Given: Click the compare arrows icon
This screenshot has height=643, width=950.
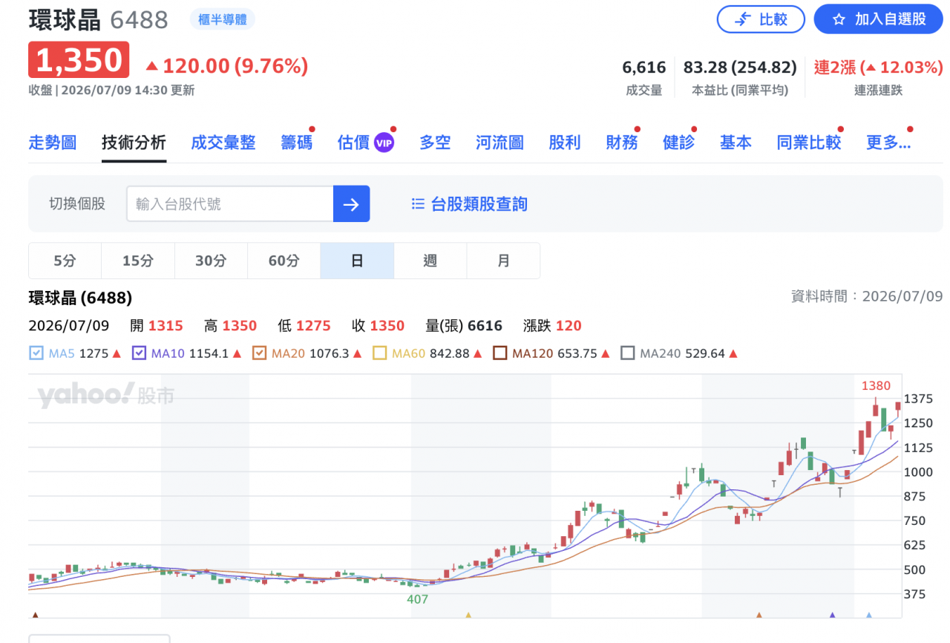Looking at the screenshot, I should click(x=742, y=19).
